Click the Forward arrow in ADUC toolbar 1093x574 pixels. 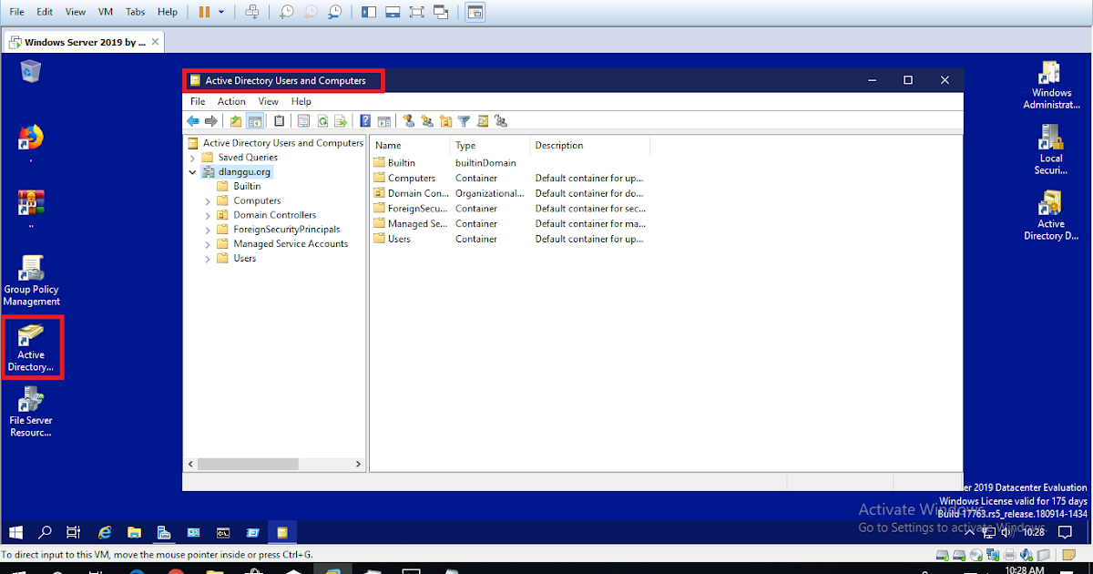[211, 121]
